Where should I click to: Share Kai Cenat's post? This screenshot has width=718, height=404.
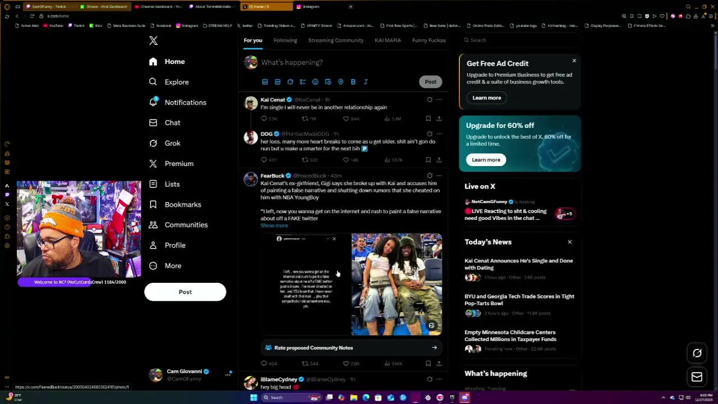point(439,119)
